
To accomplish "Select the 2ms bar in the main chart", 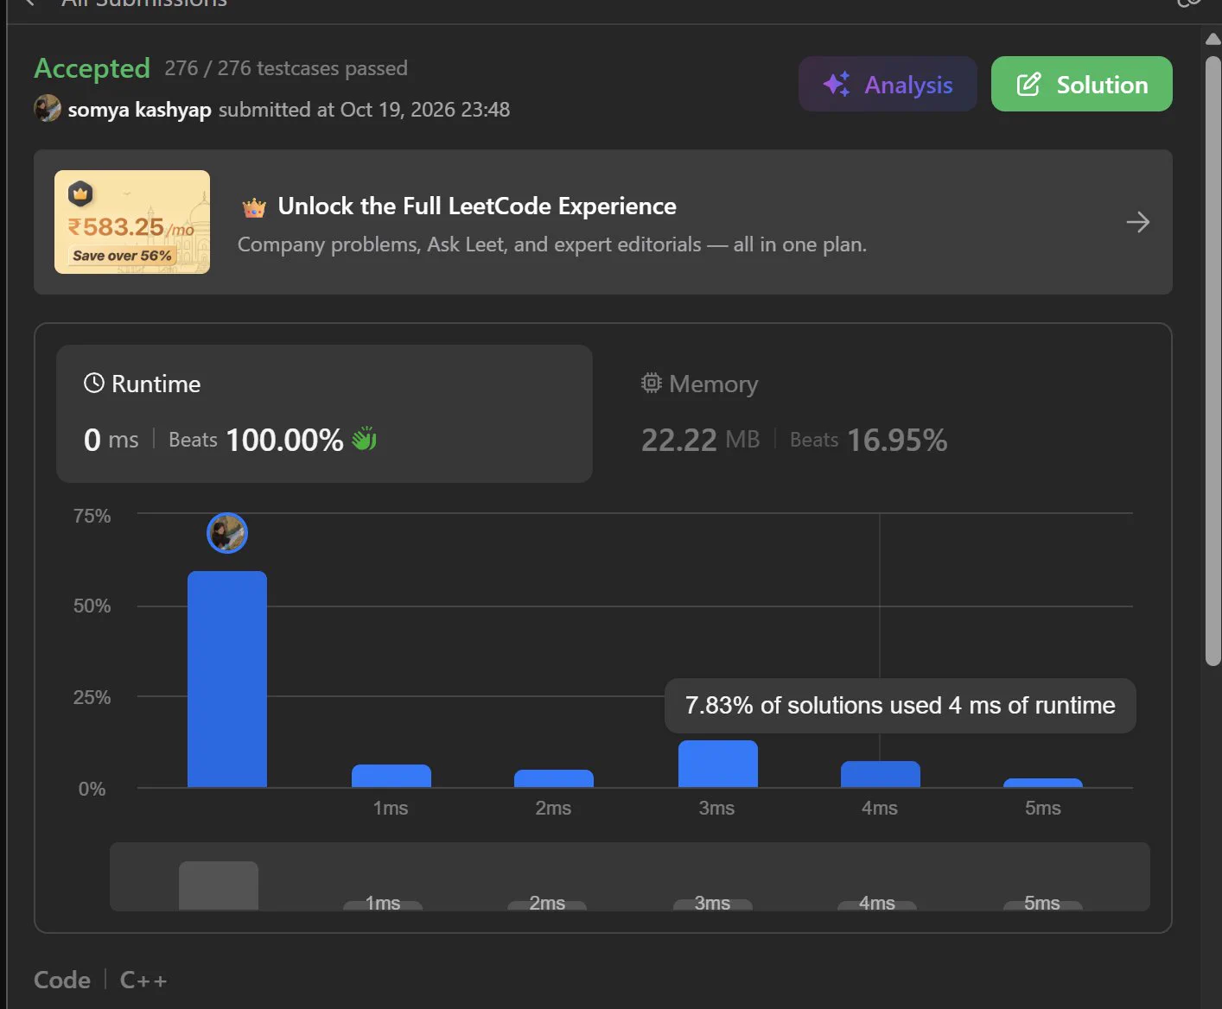I will coord(554,778).
